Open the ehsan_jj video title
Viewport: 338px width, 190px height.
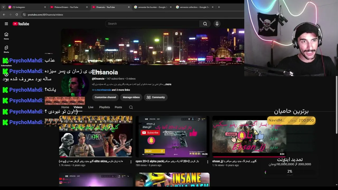point(234,161)
